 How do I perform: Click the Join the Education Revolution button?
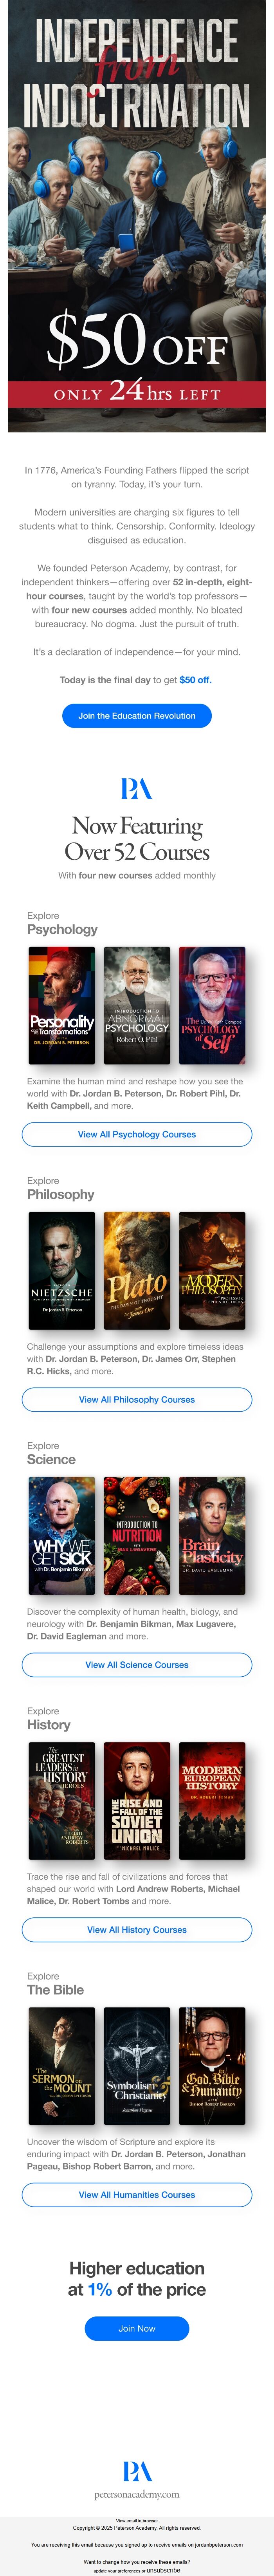tap(137, 715)
